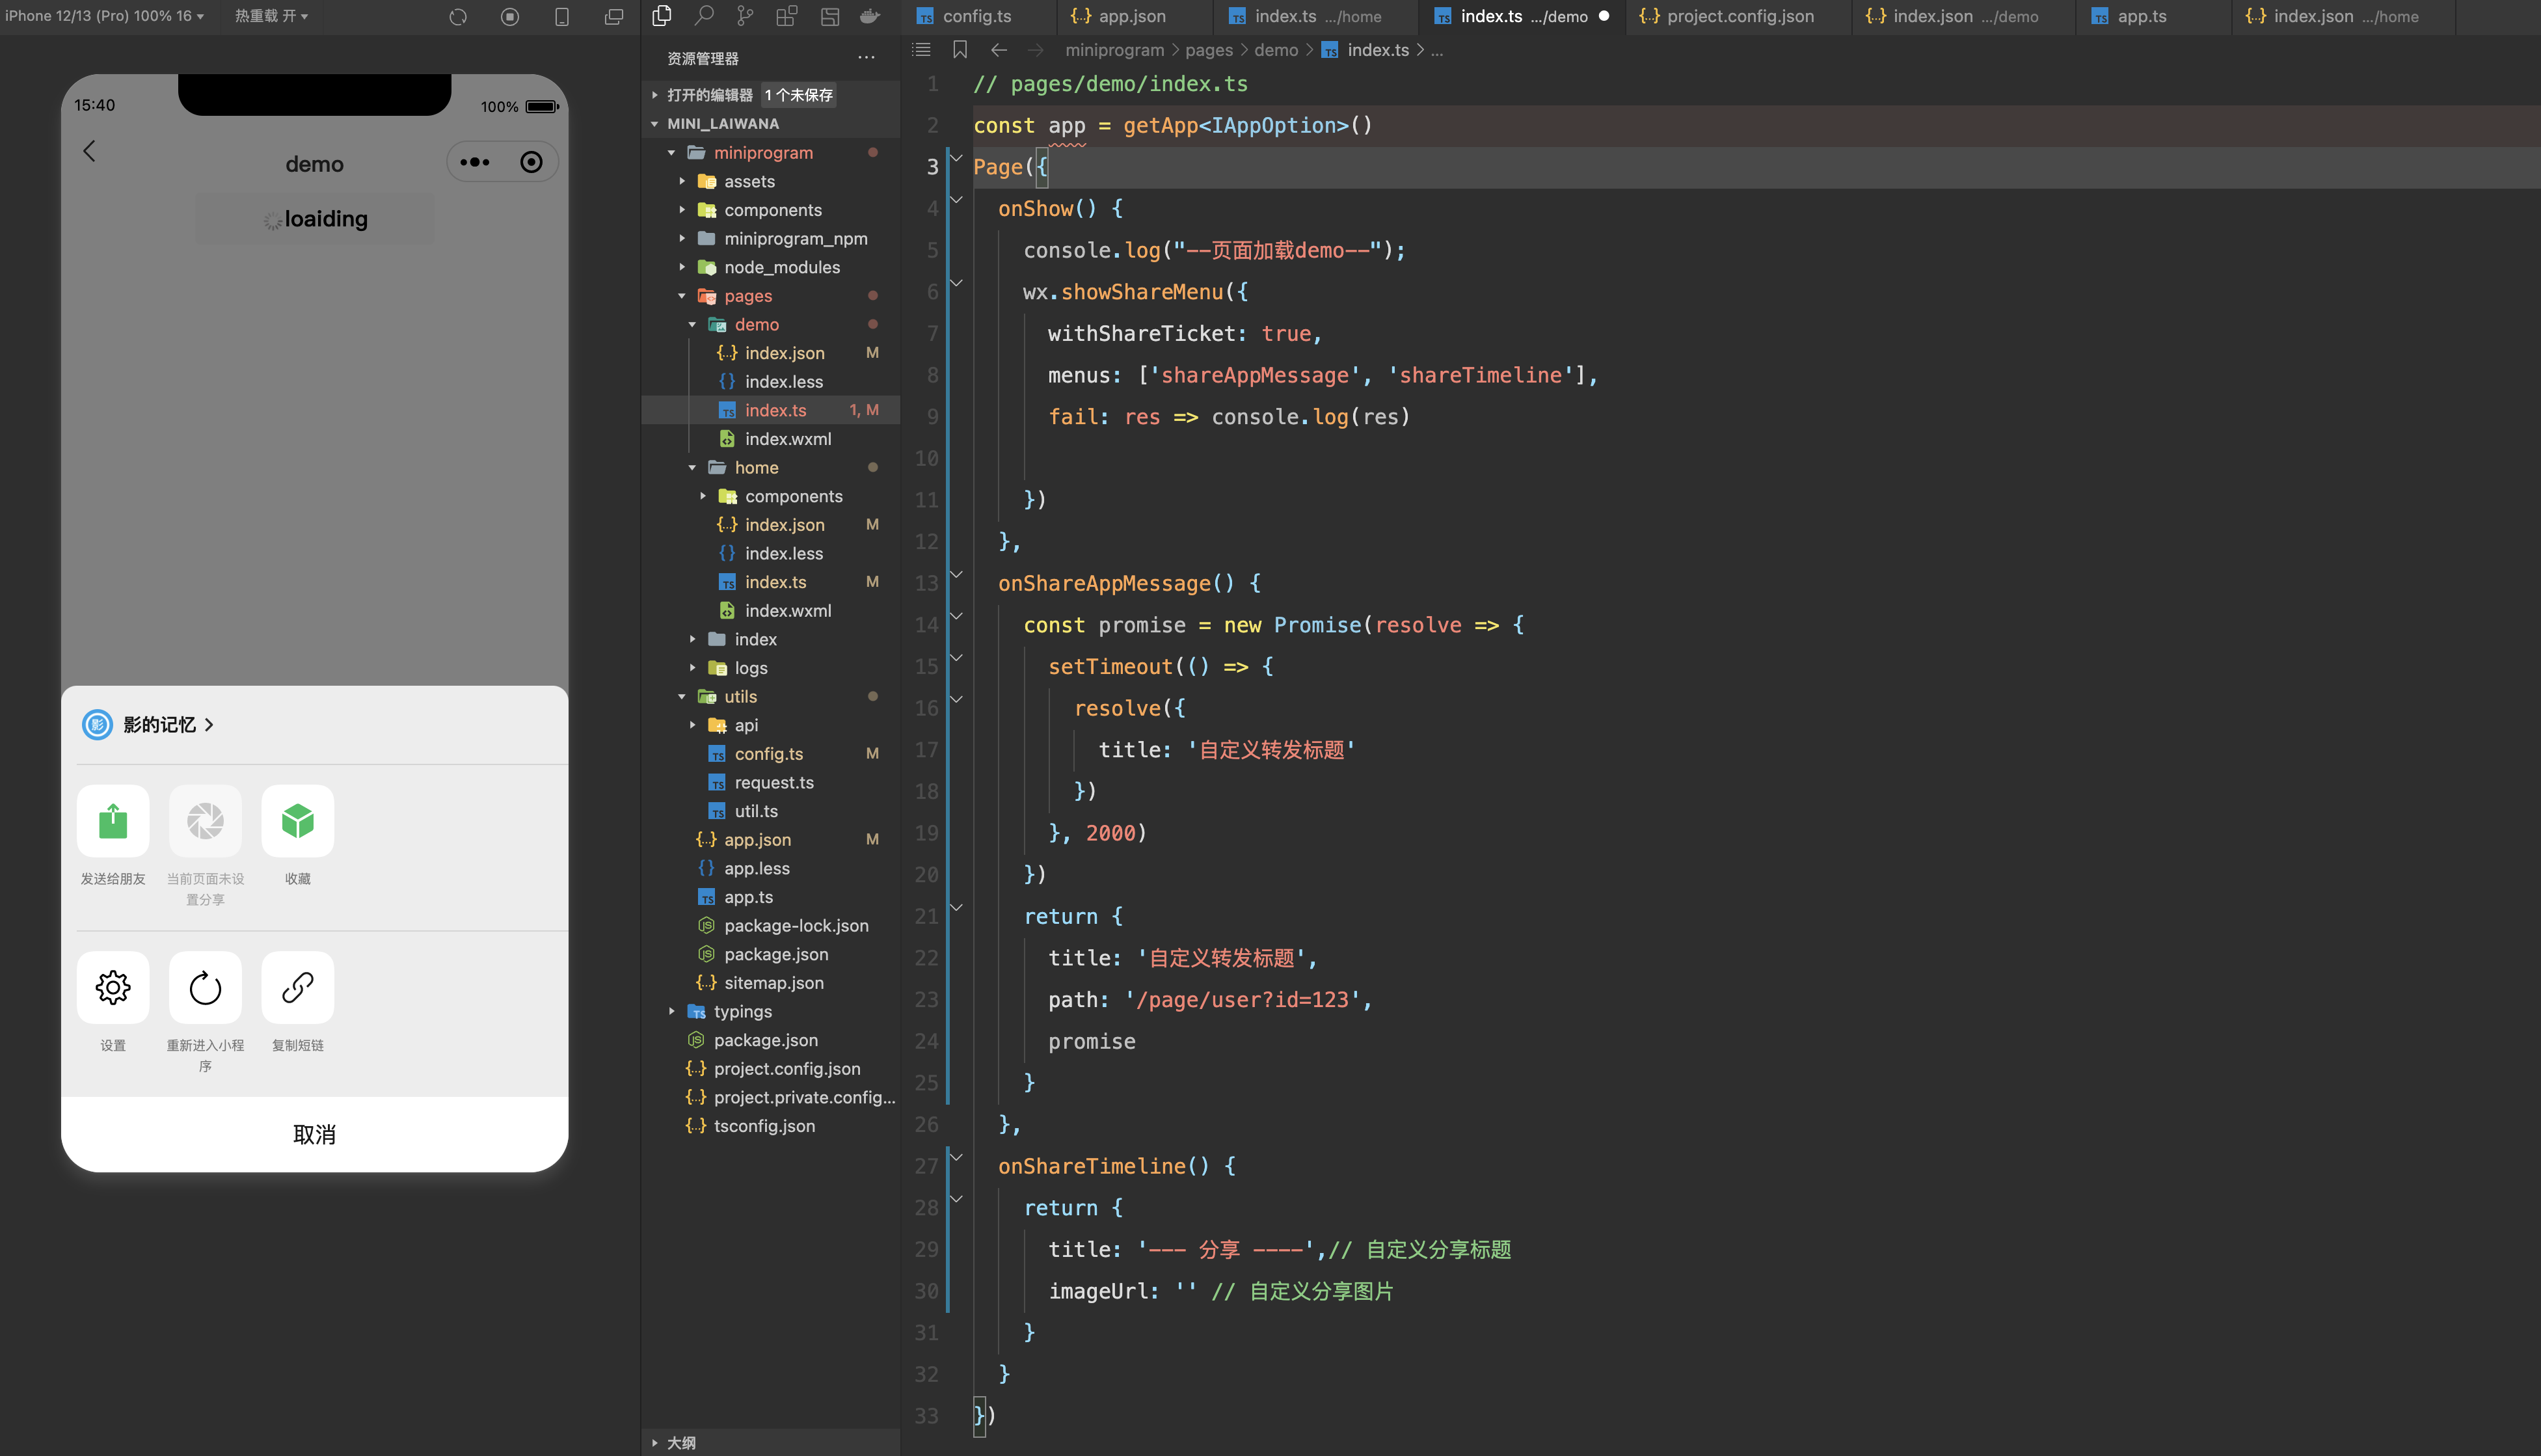Tap the back arrow in demo page
This screenshot has width=2541, height=1456.
(89, 151)
